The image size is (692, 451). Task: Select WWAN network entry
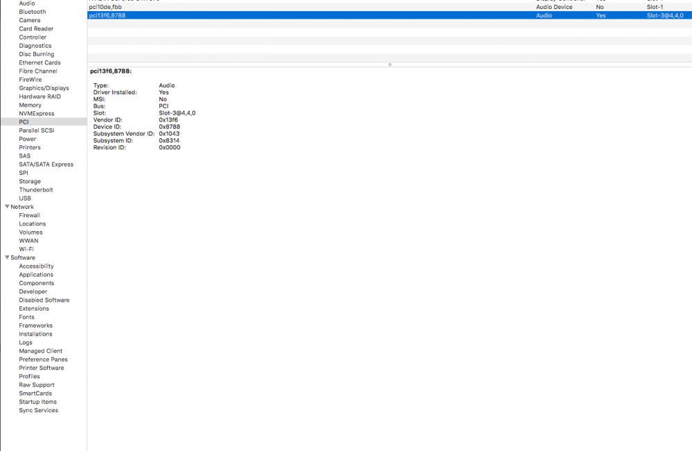click(x=28, y=241)
